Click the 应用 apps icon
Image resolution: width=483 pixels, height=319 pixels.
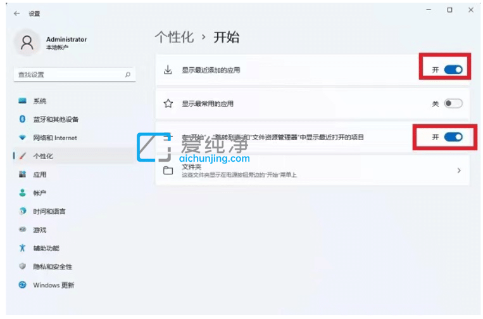pyautogui.click(x=22, y=174)
